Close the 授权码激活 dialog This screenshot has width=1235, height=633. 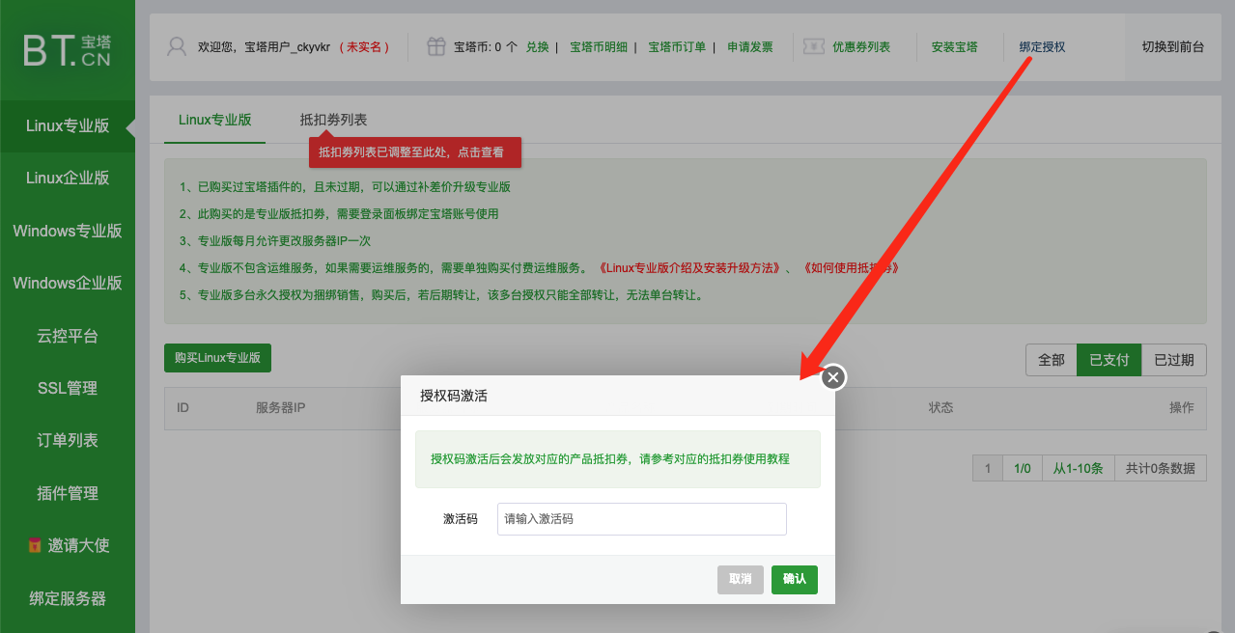pyautogui.click(x=833, y=377)
